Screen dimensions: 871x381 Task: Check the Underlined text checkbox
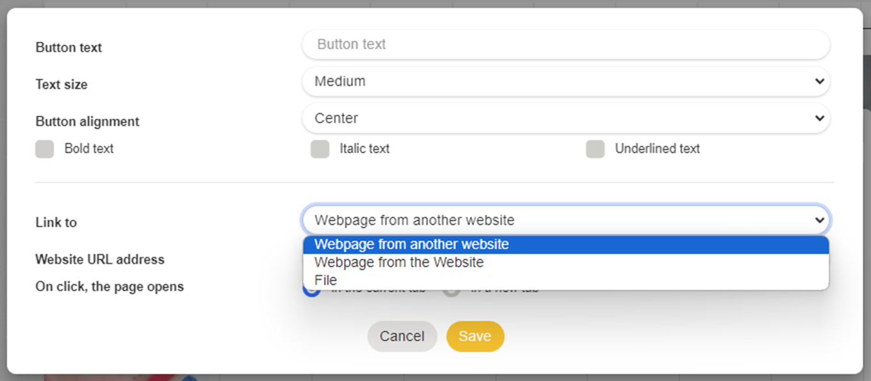[x=595, y=149]
